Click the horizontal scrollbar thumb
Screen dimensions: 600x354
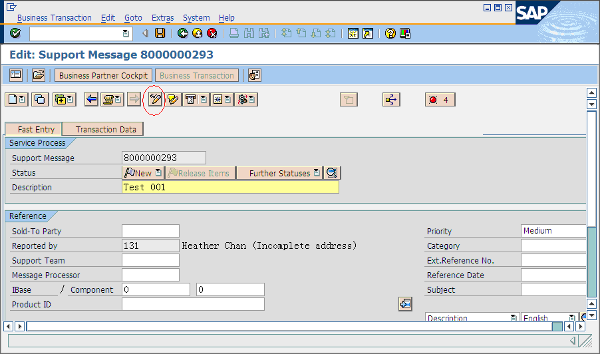click(x=557, y=327)
